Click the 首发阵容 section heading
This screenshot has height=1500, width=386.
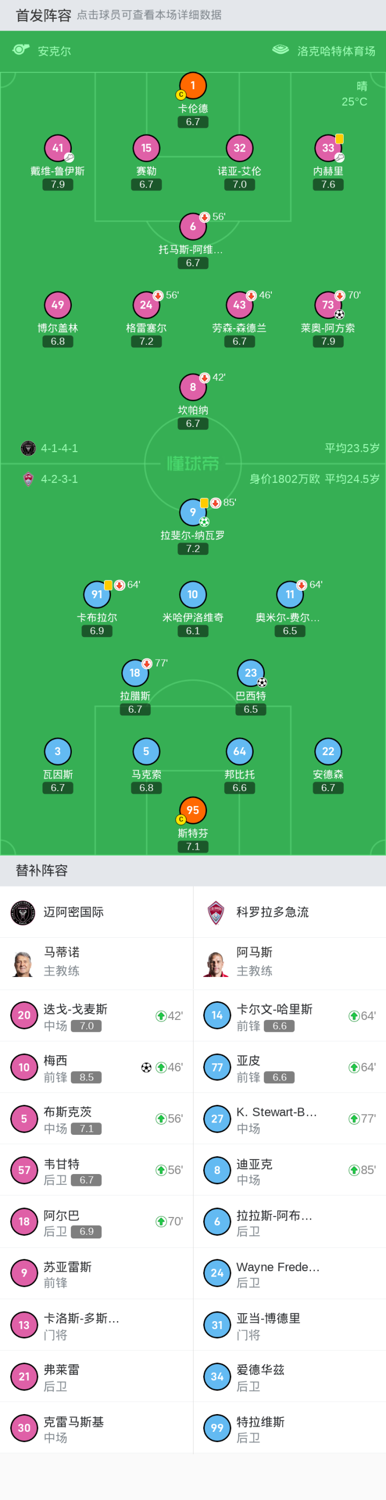[43, 15]
